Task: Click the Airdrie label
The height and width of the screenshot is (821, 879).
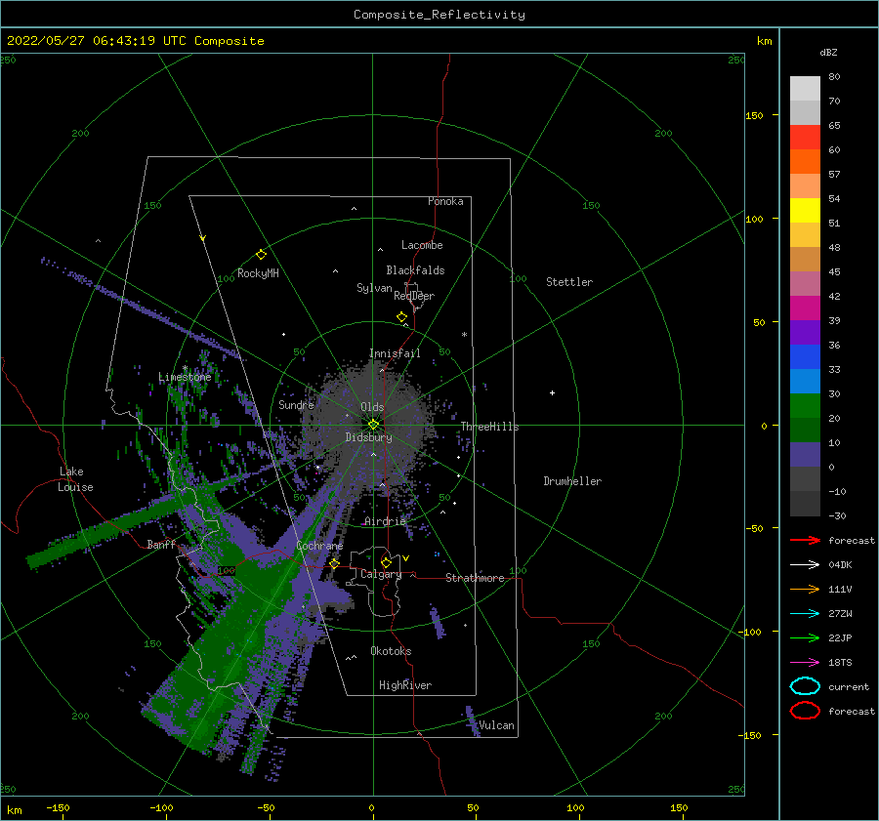Action: point(385,521)
